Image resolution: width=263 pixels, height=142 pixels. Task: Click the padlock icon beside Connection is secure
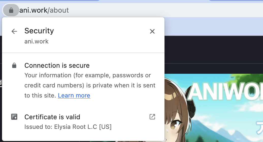pyautogui.click(x=14, y=66)
